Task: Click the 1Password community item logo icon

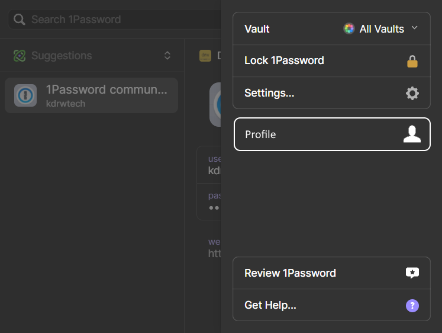Action: click(25, 95)
